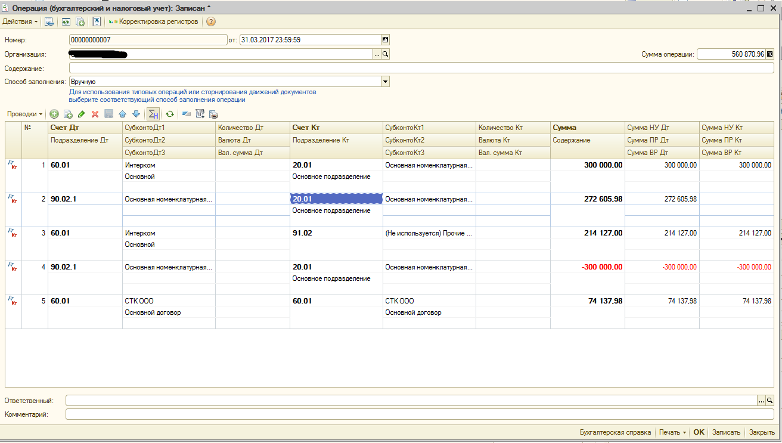Click the green Add entry icon
The height and width of the screenshot is (443, 782).
[54, 114]
